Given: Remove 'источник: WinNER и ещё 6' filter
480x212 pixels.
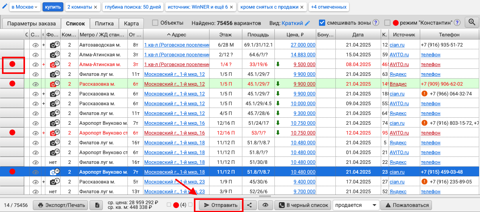Looking at the screenshot, I should coord(231,7).
